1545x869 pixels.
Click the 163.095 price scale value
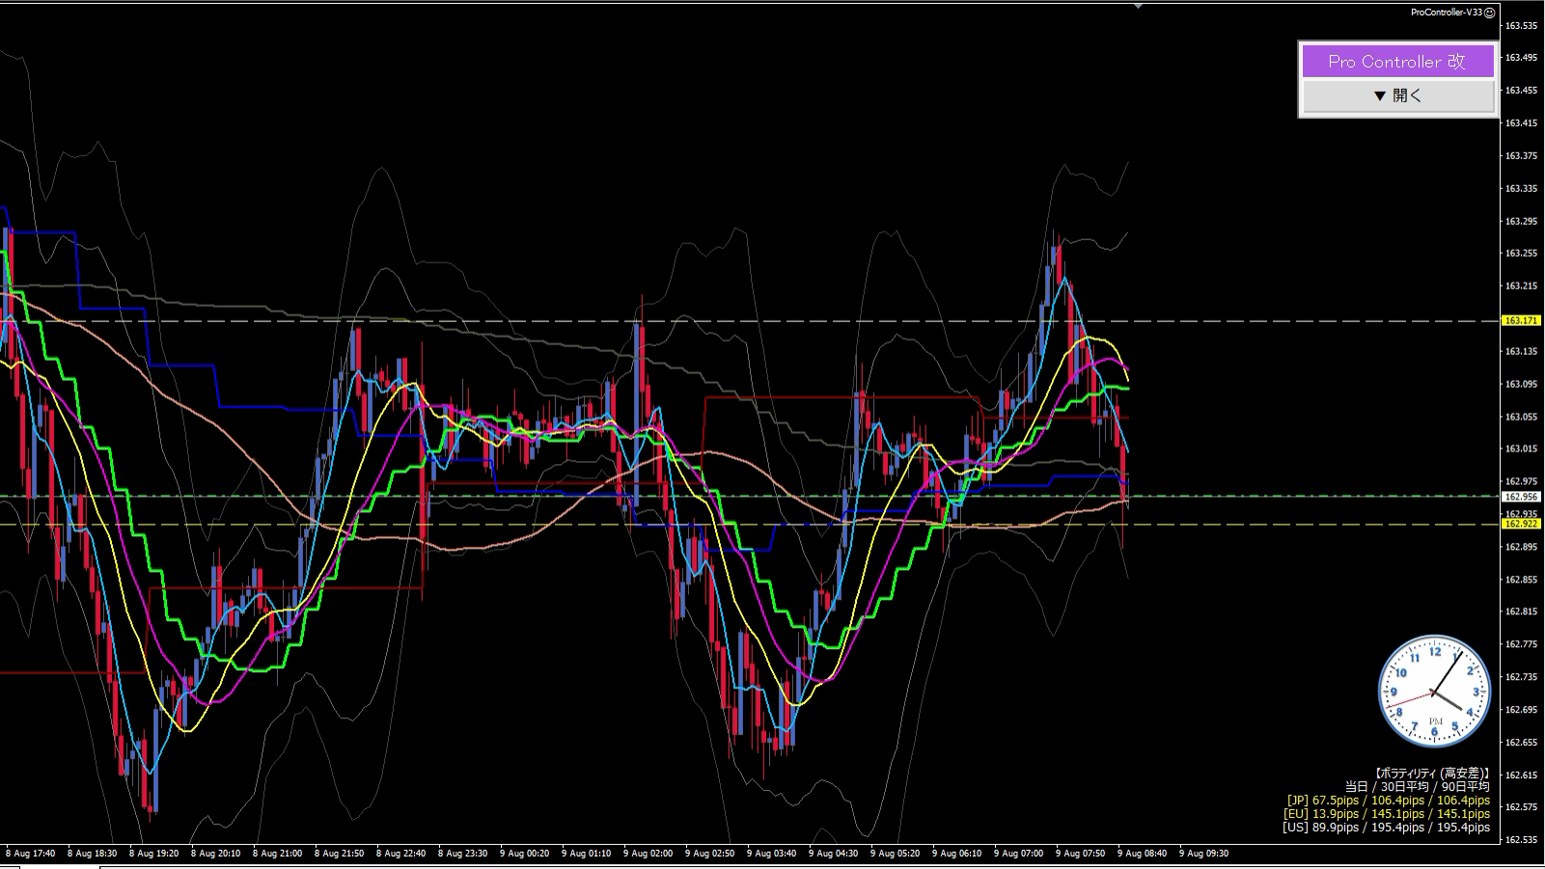[1521, 384]
